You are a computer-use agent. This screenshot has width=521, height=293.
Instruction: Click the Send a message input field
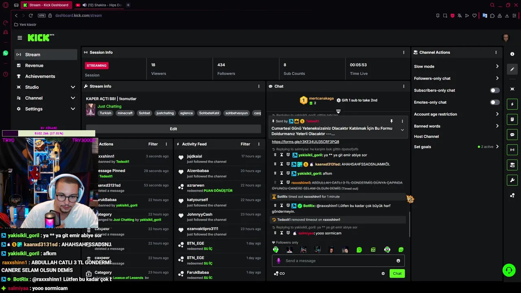338,261
